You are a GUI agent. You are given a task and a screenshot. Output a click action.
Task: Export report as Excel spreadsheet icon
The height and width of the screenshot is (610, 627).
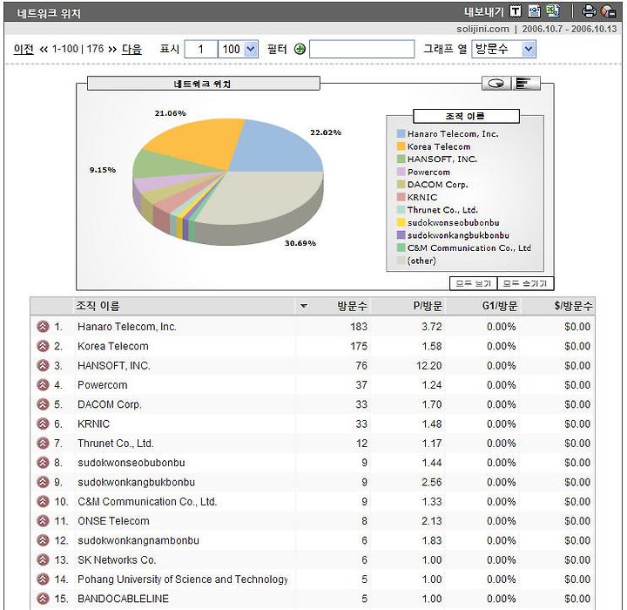pos(553,10)
